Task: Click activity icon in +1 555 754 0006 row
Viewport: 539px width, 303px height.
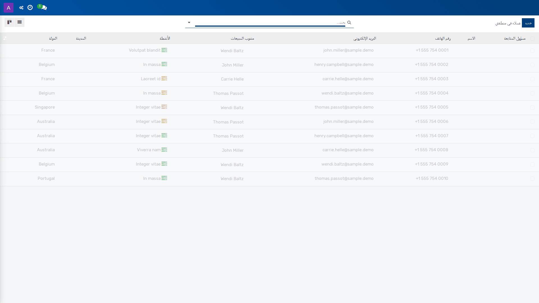Action: point(164,121)
